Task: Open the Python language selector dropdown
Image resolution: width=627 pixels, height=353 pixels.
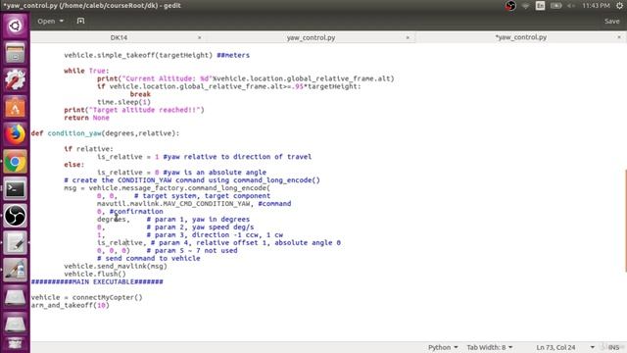Action: [443, 347]
